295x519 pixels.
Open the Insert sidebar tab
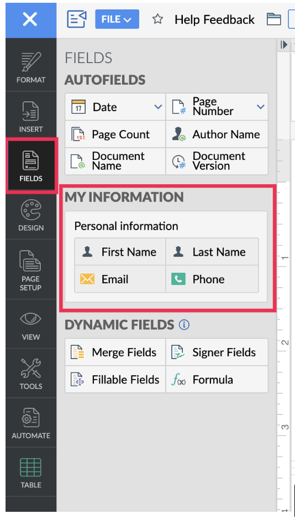pos(31,116)
